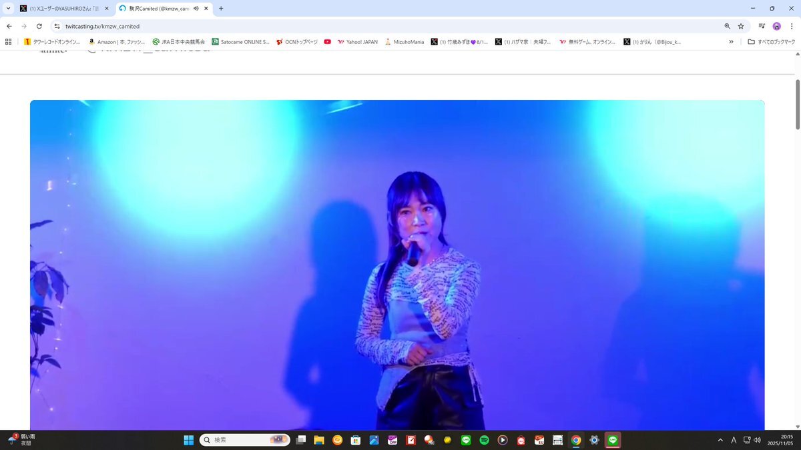
Task: Open the YouTube bookmark icon
Action: pos(328,41)
